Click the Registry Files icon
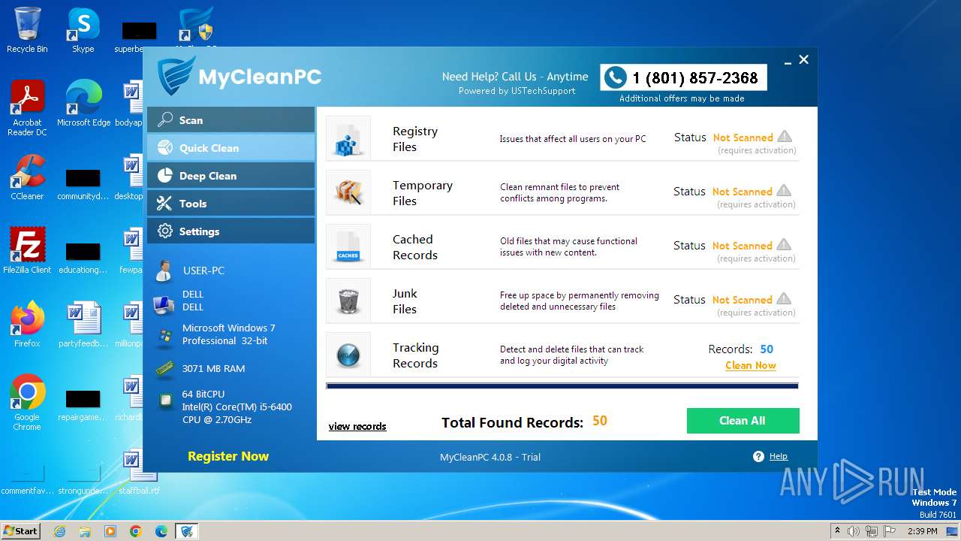 [x=348, y=138]
